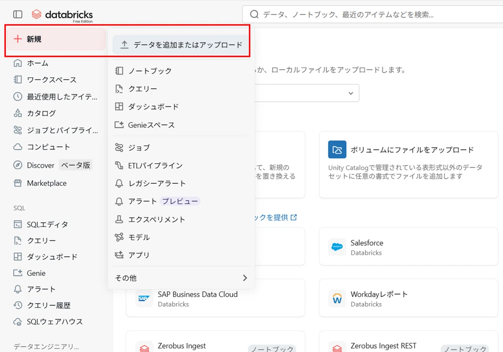Click the sidebar クエリー履歴 history icon
Image resolution: width=503 pixels, height=352 pixels.
point(18,306)
